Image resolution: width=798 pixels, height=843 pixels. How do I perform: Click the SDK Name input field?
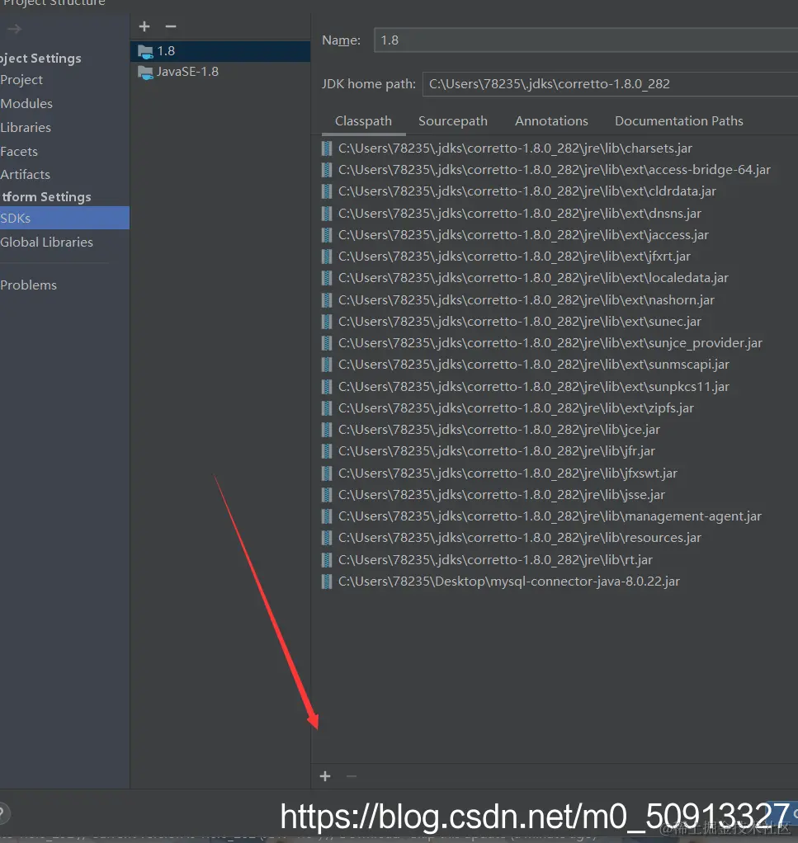tap(586, 40)
